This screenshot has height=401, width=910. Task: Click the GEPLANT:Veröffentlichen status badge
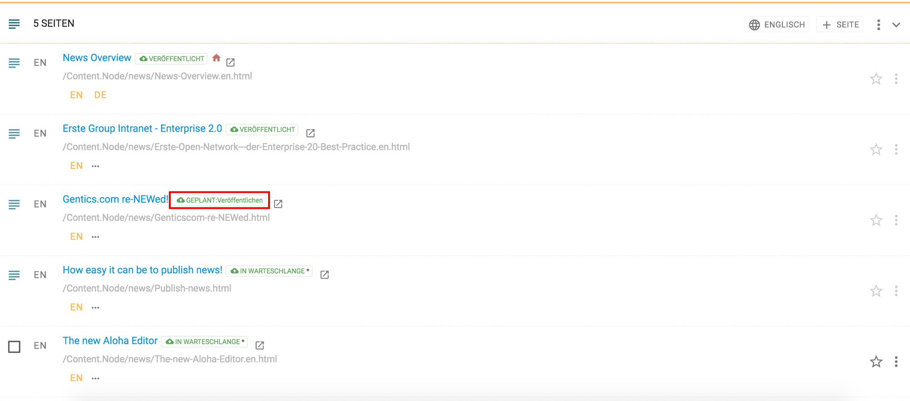(x=220, y=200)
